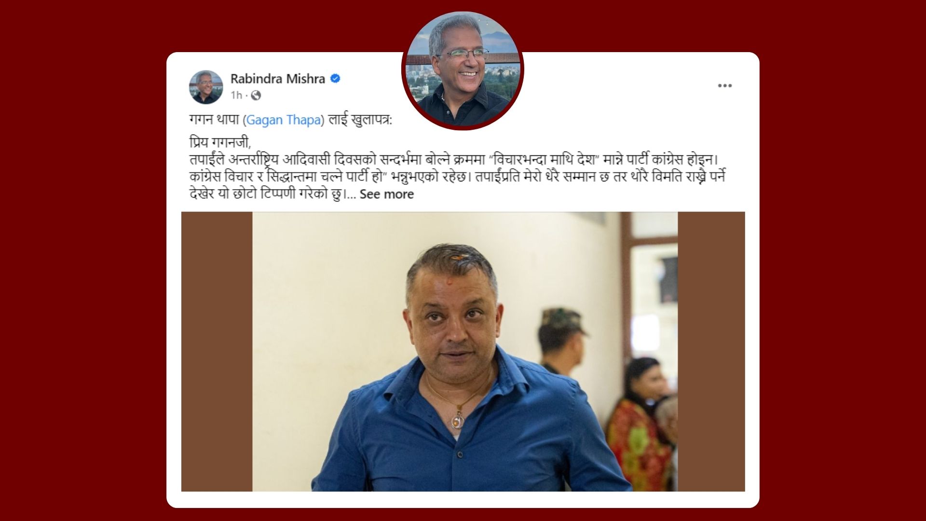Click the greeting line प्रिय गगनजी
The width and height of the screenshot is (926, 521).
[220, 143]
